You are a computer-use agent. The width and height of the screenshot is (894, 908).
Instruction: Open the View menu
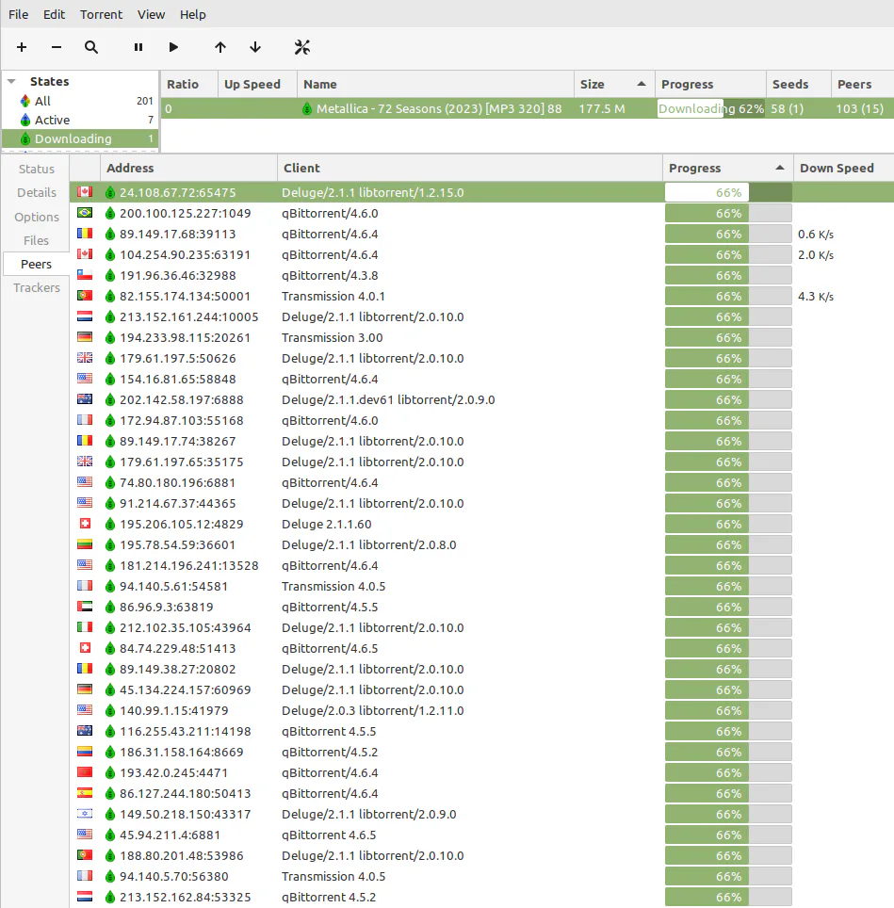(151, 14)
